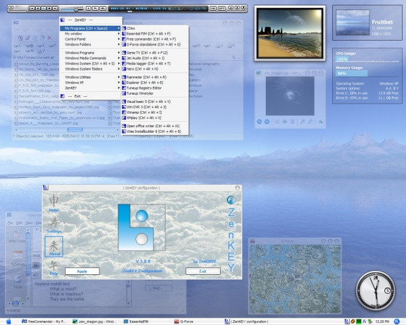Launch Nero from the submenu

154,69
